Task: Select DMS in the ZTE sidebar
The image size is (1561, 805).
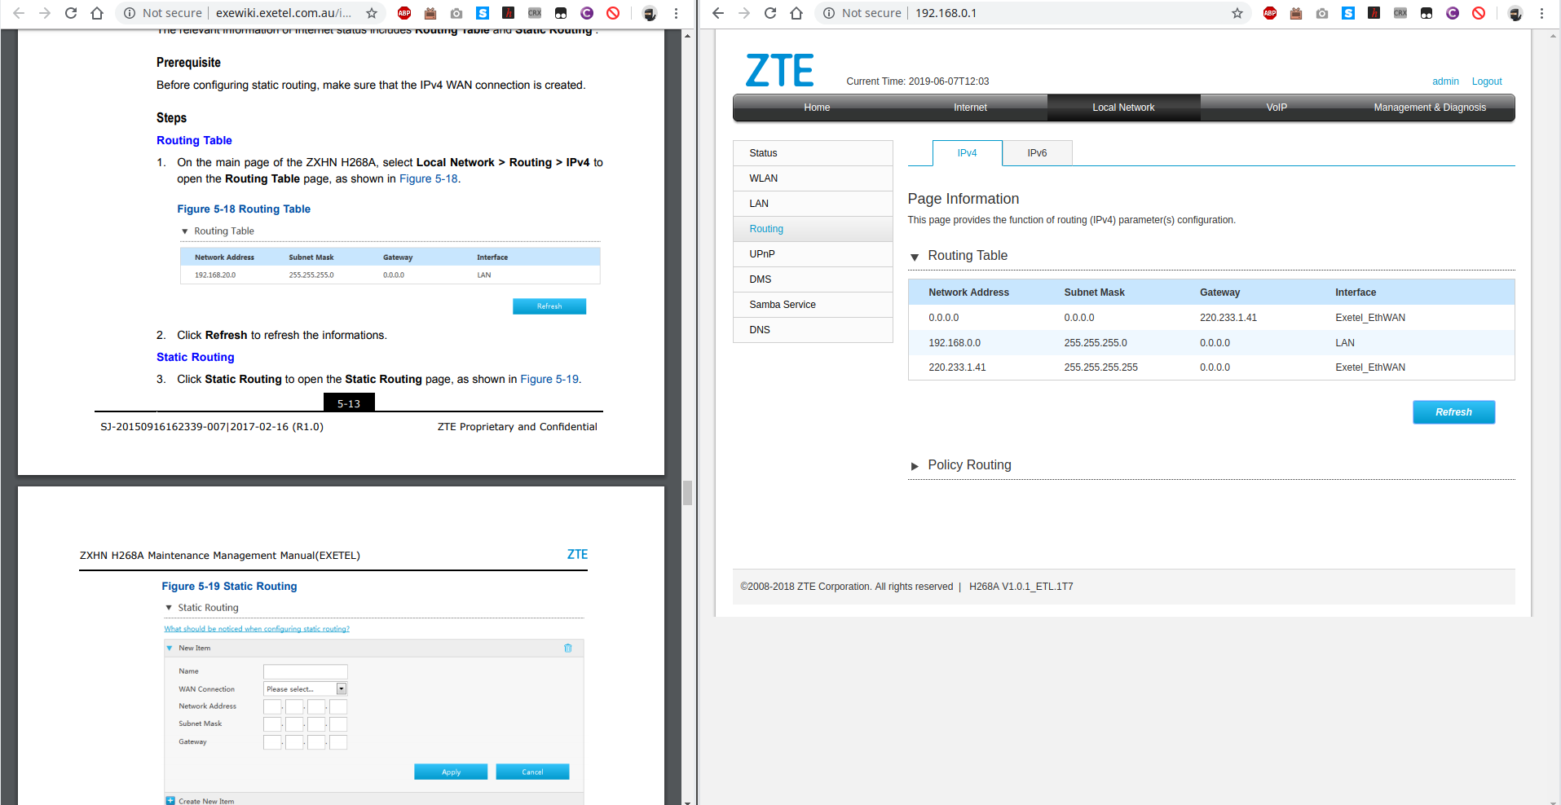Action: pos(813,279)
